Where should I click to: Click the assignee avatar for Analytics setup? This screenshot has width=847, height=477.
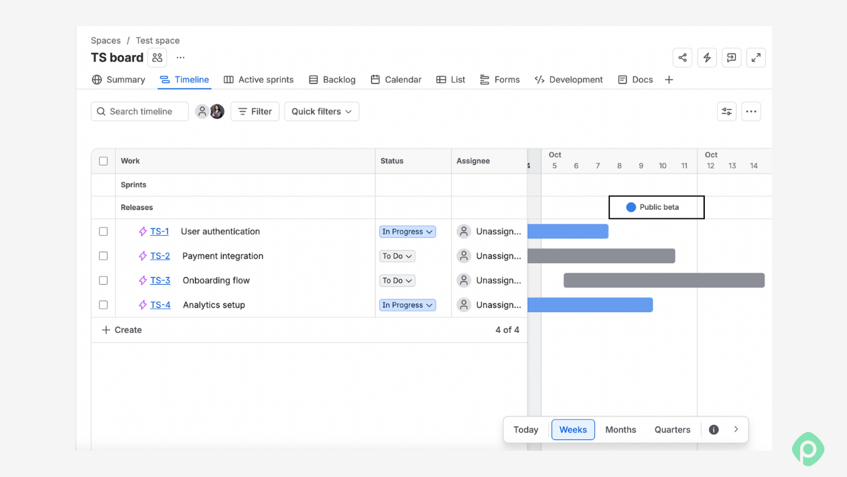pyautogui.click(x=464, y=305)
